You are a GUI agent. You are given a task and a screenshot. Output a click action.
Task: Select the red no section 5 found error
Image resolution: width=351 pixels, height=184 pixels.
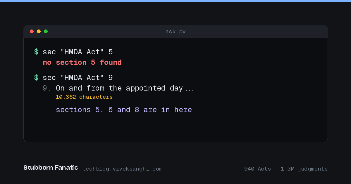82,63
